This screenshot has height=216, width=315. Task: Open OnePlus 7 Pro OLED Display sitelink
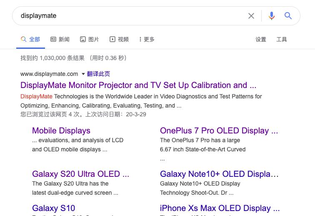(219, 131)
